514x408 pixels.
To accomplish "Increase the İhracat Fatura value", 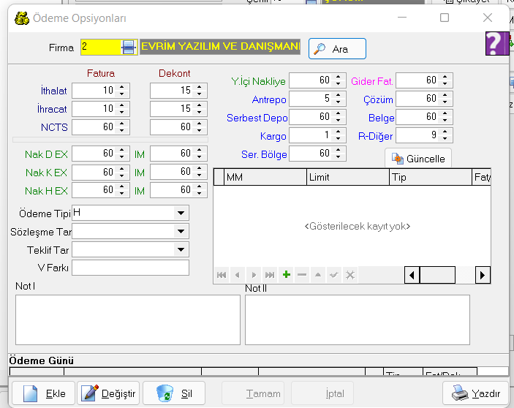I will [x=122, y=105].
